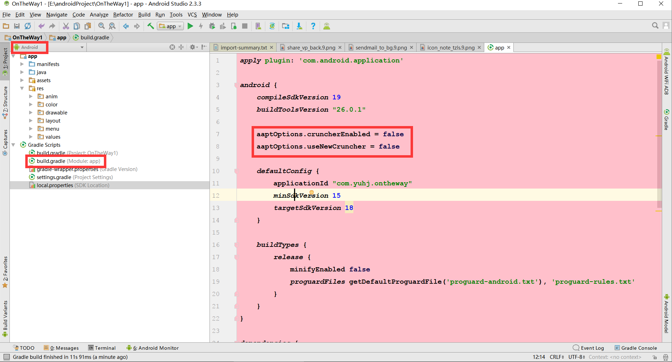This screenshot has height=362, width=672.
Task: Click the Paste clipboard icon
Action: [88, 26]
